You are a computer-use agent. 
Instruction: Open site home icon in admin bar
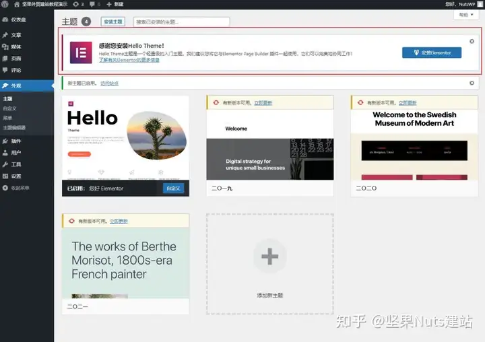[17, 4]
